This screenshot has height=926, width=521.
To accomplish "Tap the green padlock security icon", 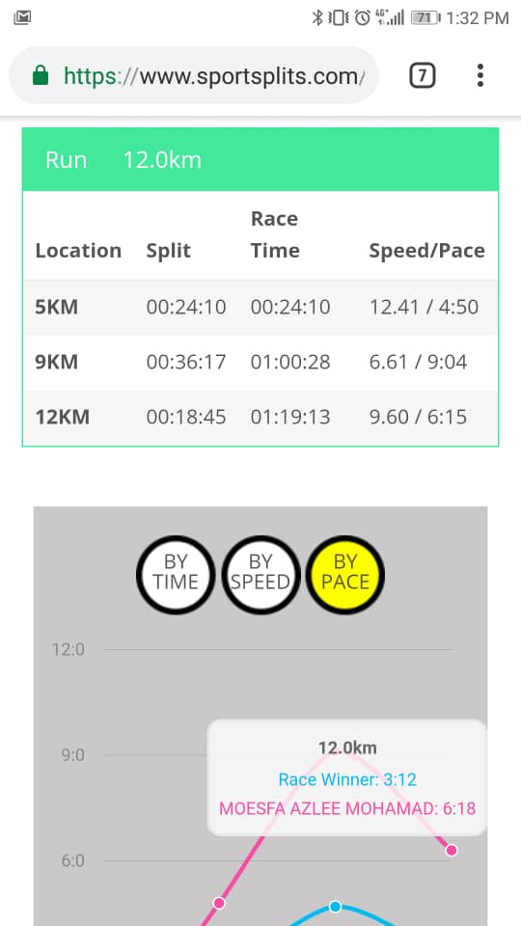I will click(41, 75).
